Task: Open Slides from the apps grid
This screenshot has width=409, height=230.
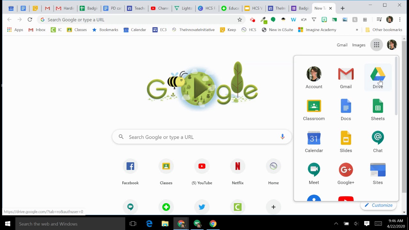Action: (x=346, y=142)
